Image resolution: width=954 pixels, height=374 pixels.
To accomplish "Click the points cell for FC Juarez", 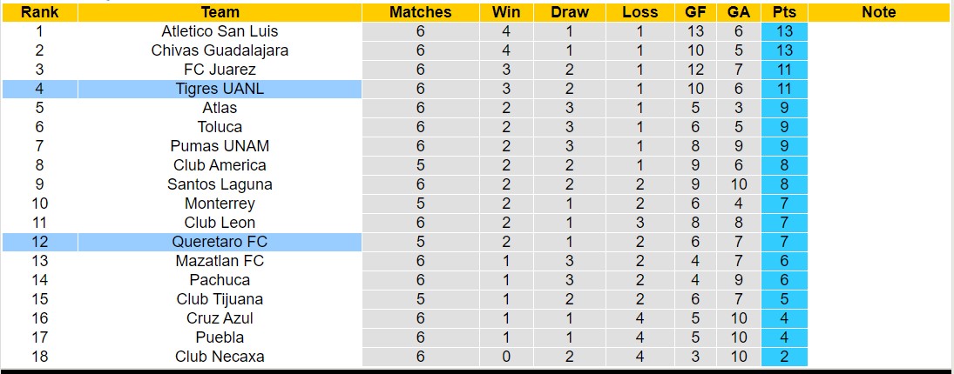I will [x=783, y=70].
